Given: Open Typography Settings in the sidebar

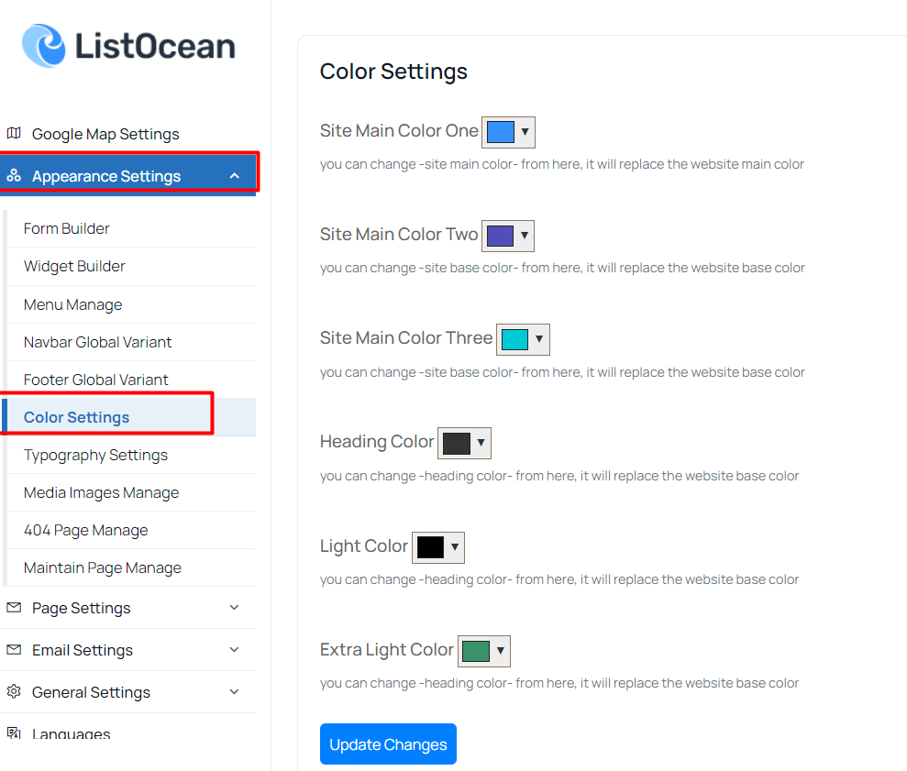Looking at the screenshot, I should (x=95, y=456).
